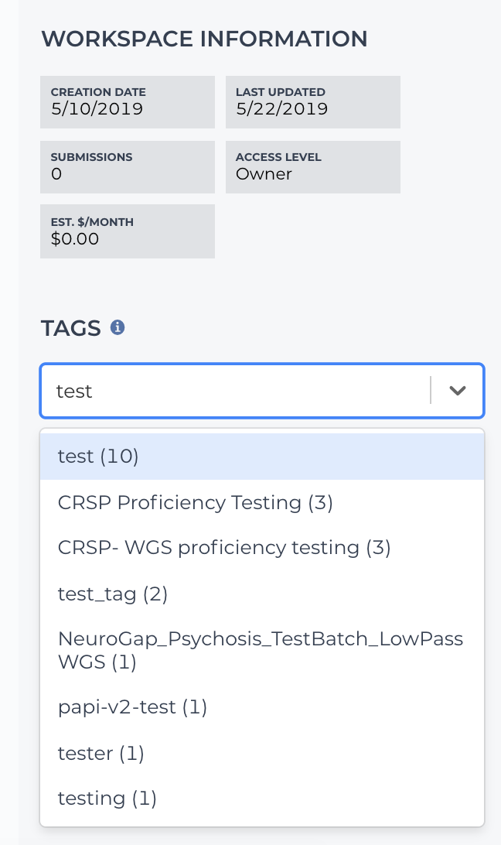Pick the 'test_tag (2)' option

click(262, 594)
